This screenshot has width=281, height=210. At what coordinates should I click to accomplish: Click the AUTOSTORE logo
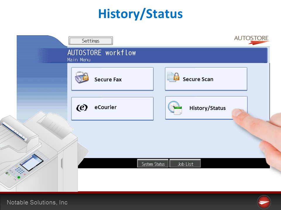(x=251, y=40)
